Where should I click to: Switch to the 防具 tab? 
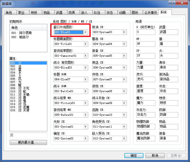[73, 12]
